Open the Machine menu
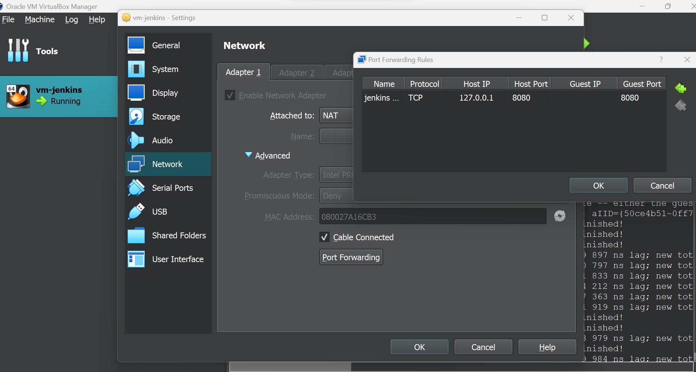The image size is (696, 372). pos(39,19)
